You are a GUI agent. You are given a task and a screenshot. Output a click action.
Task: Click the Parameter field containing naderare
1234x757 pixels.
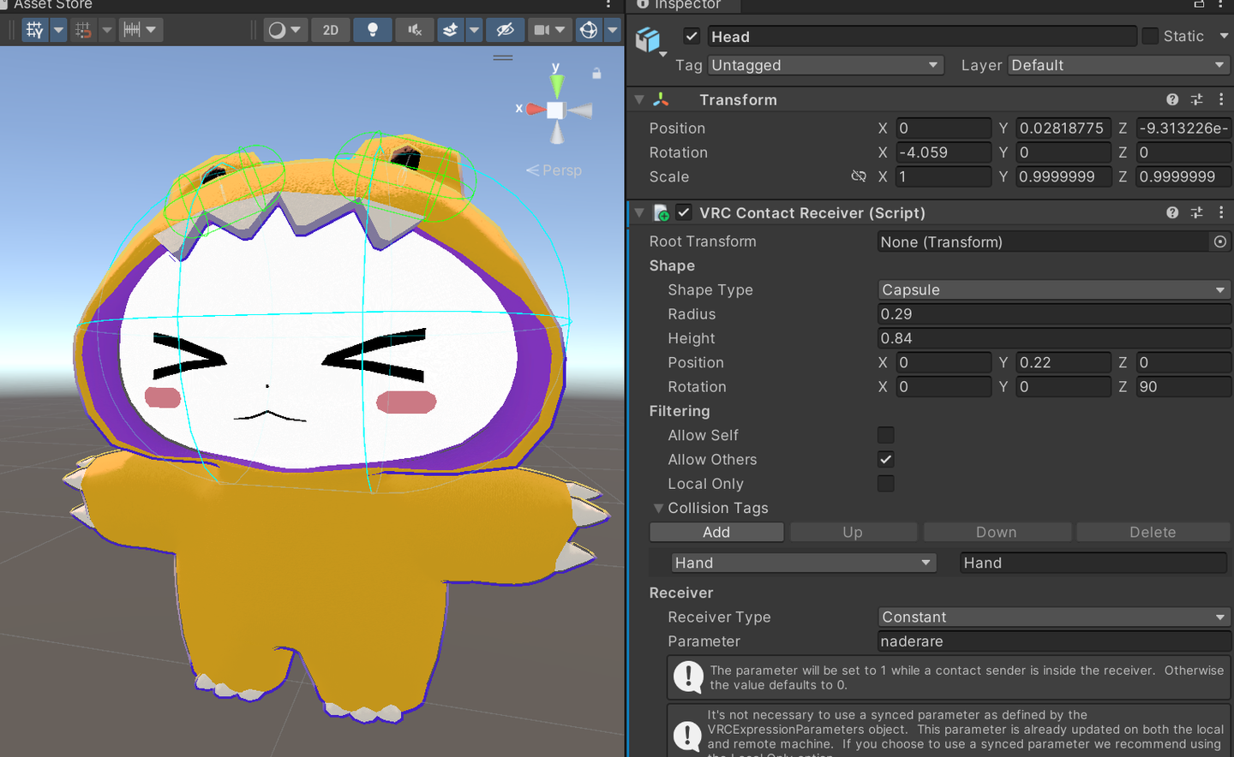1055,641
